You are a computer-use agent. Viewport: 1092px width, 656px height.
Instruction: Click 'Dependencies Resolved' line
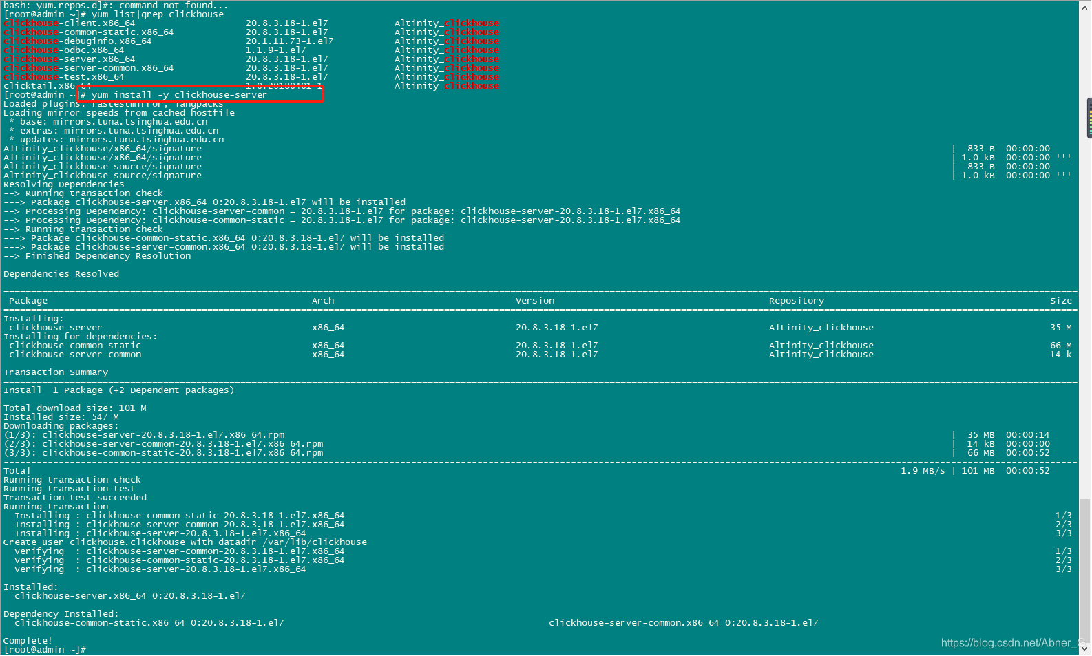[x=61, y=273]
